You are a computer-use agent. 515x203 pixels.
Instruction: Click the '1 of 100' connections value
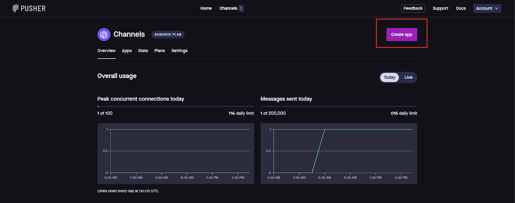105,113
